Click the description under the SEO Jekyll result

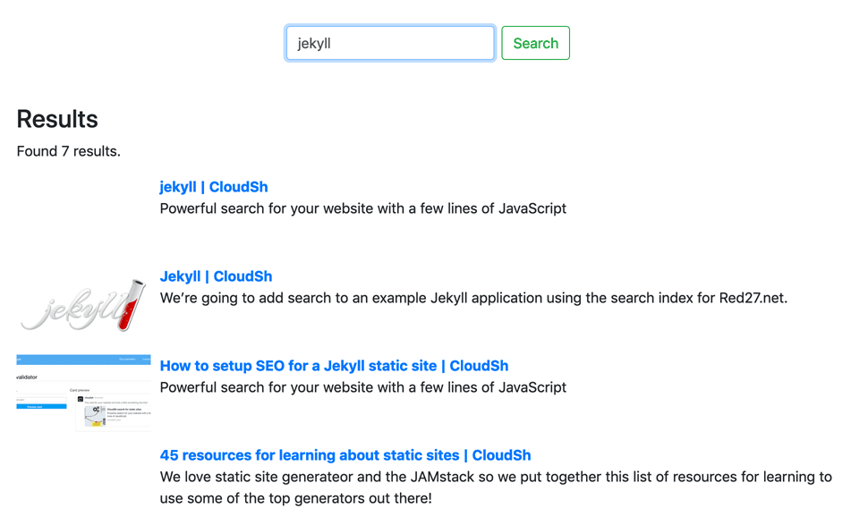[362, 387]
